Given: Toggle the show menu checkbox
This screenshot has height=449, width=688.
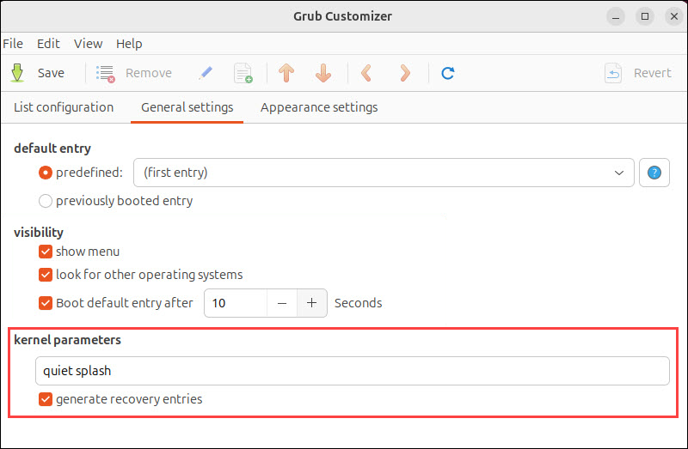Looking at the screenshot, I should point(46,252).
